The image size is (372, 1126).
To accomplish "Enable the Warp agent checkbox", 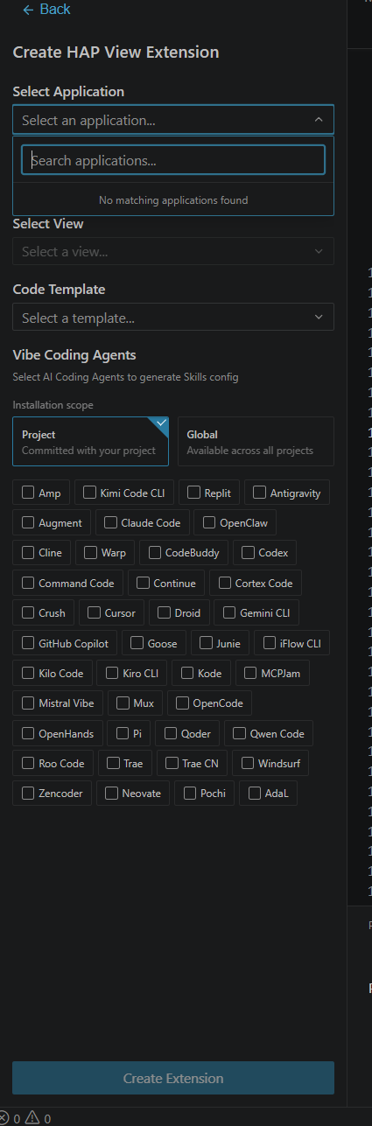I will pyautogui.click(x=91, y=552).
